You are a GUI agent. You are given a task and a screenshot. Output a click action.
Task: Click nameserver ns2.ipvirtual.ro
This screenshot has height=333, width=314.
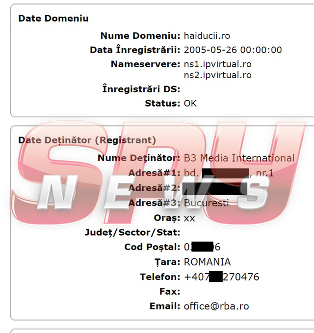tap(217, 75)
